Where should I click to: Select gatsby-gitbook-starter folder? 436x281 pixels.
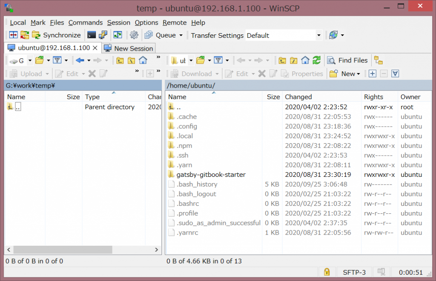click(x=211, y=175)
